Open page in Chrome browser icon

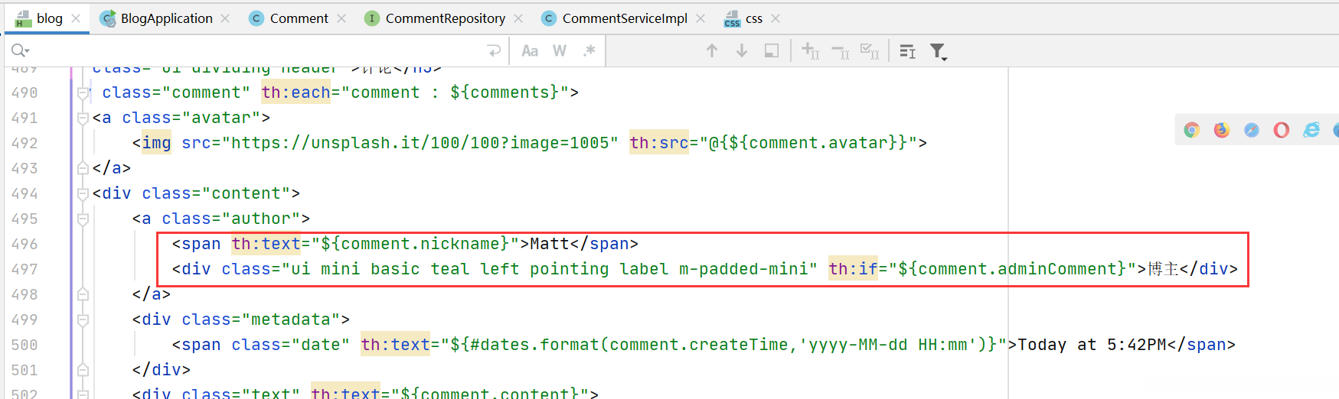pos(1192,130)
